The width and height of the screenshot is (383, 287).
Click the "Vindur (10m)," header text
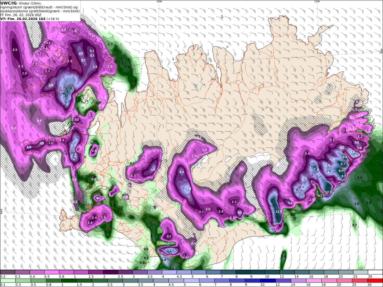point(30,3)
